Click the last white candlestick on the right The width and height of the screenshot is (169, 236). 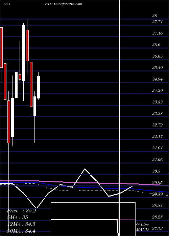click(x=39, y=87)
